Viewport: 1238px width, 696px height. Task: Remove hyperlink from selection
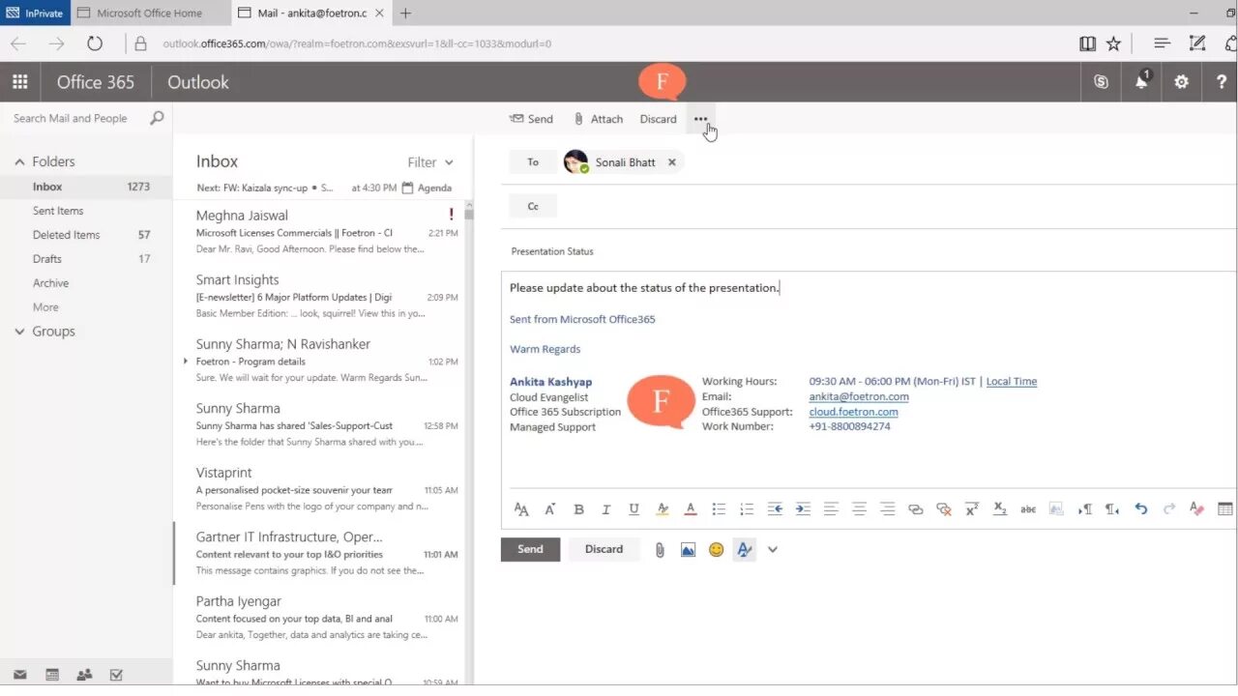(x=944, y=509)
